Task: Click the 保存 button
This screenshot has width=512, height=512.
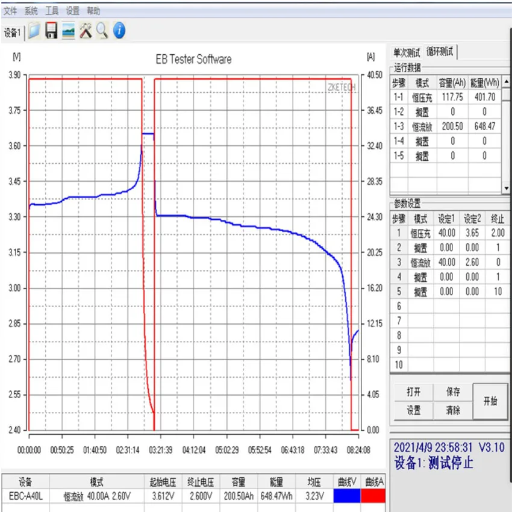Action: 453,392
